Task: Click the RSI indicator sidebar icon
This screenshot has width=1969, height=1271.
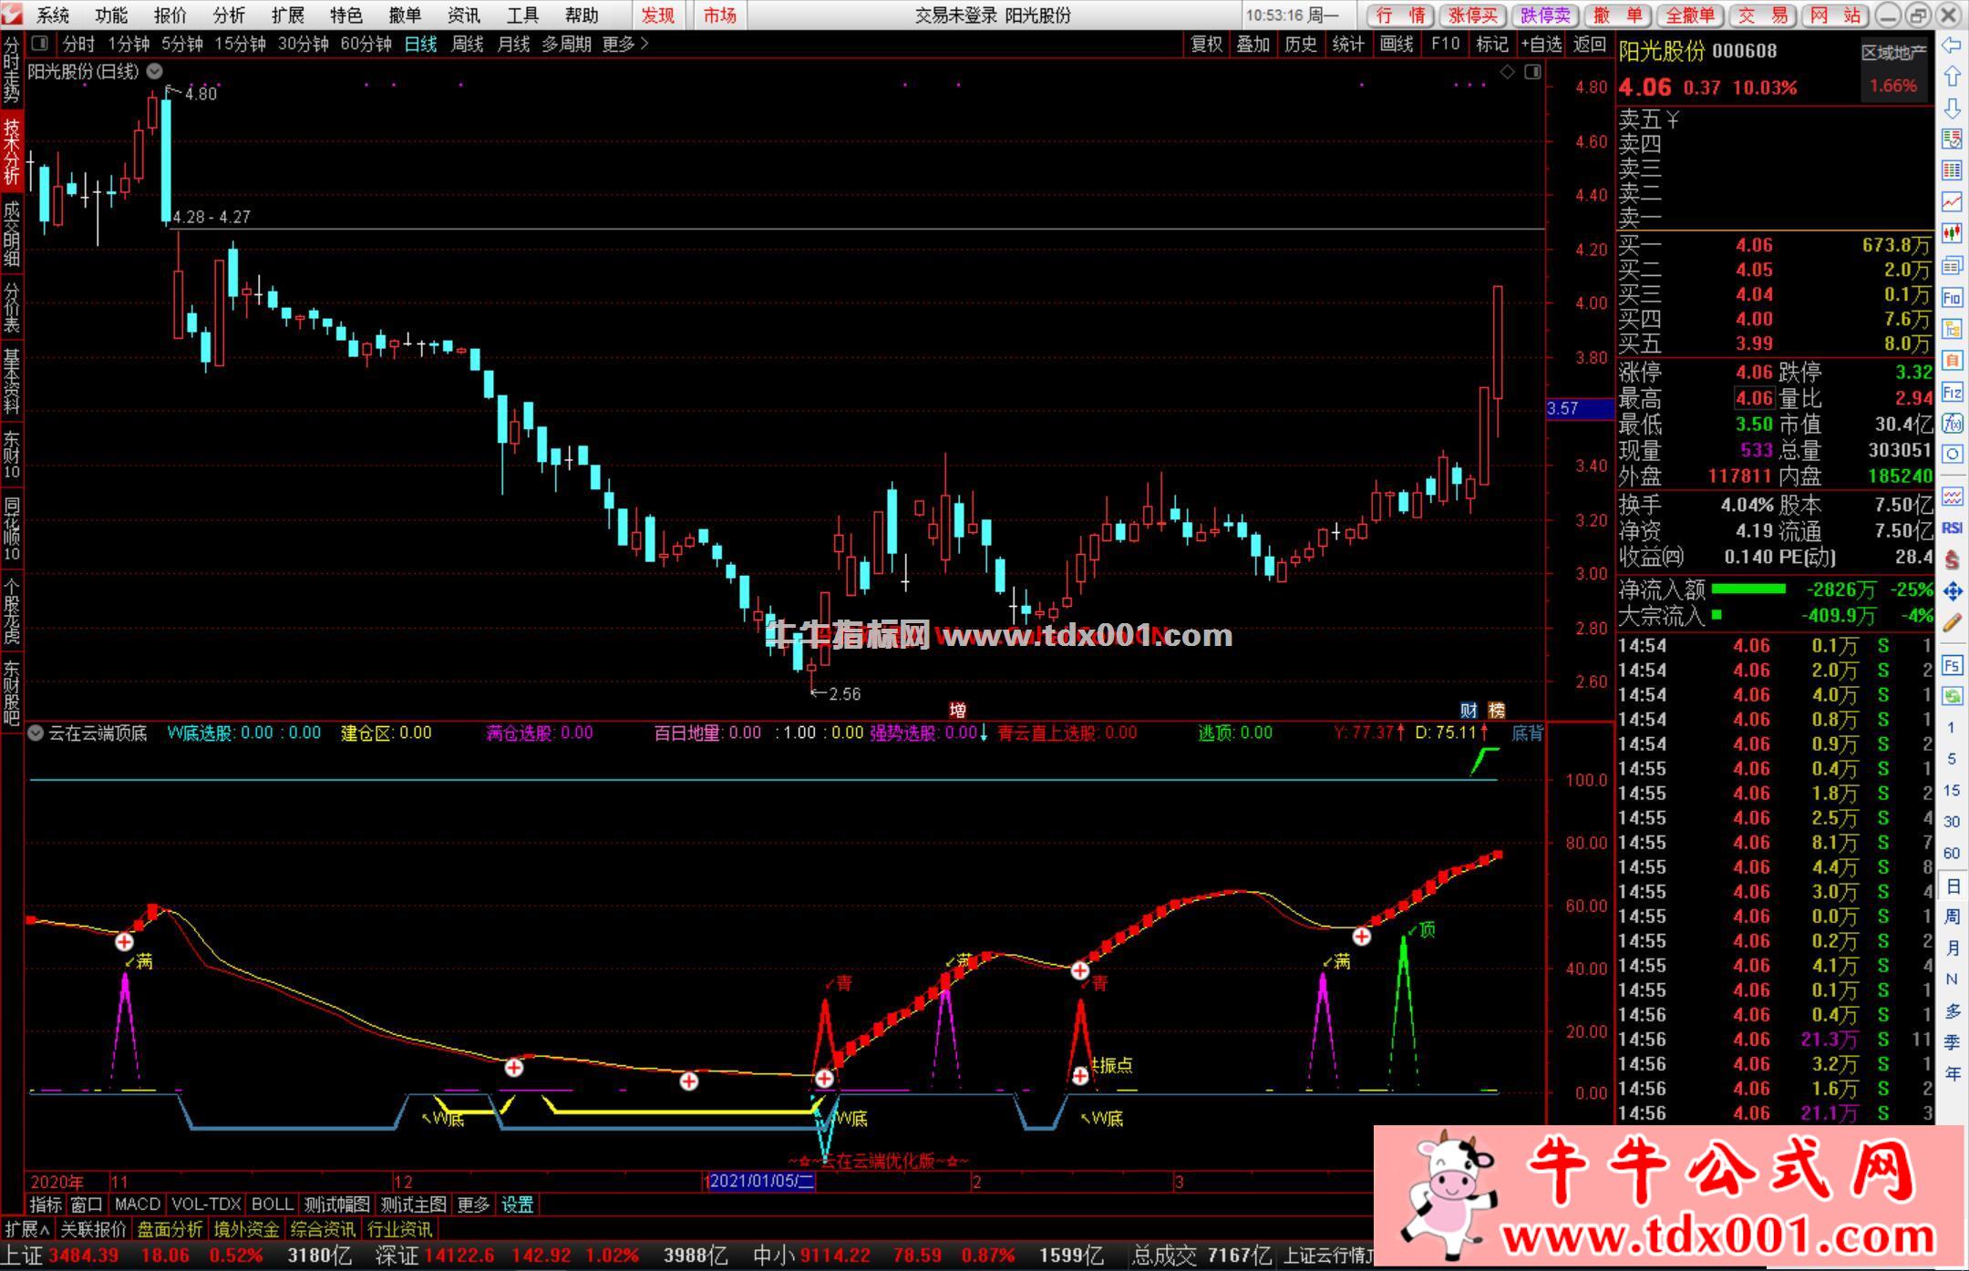Action: pos(1952,528)
